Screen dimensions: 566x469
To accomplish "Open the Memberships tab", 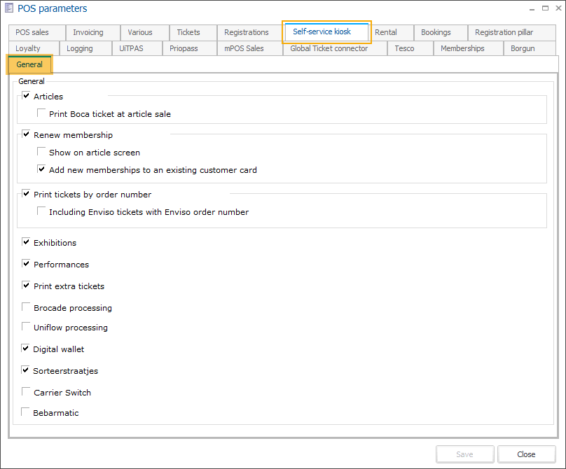I will pos(462,48).
